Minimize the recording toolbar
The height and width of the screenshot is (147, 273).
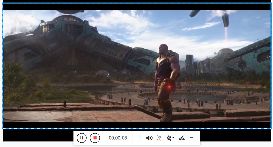tap(191, 138)
